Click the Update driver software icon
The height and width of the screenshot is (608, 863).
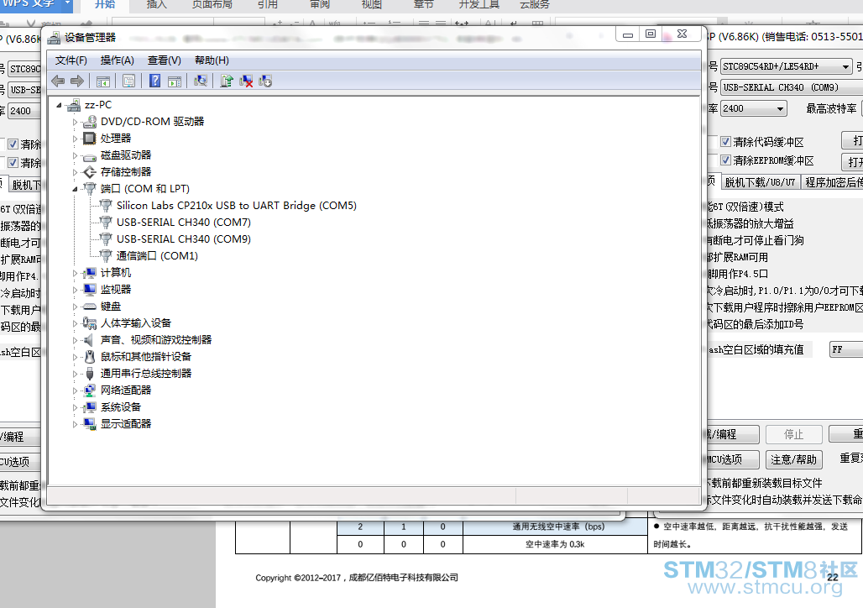227,81
